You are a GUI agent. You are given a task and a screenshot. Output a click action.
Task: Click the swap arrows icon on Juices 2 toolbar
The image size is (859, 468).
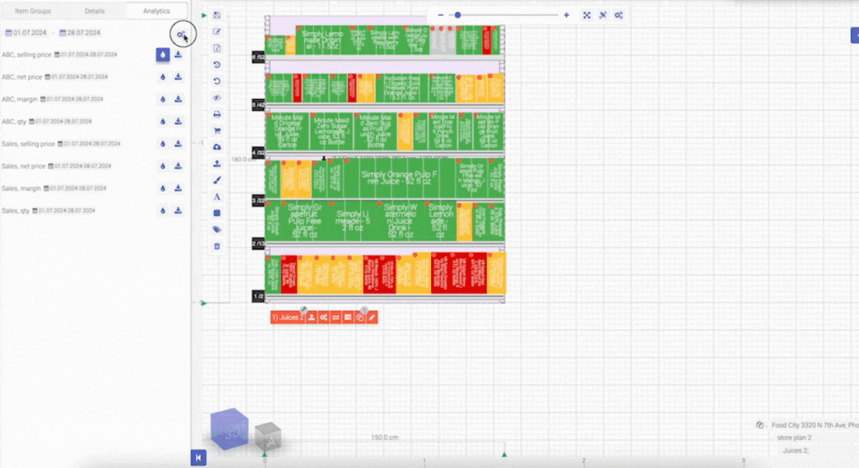click(336, 317)
